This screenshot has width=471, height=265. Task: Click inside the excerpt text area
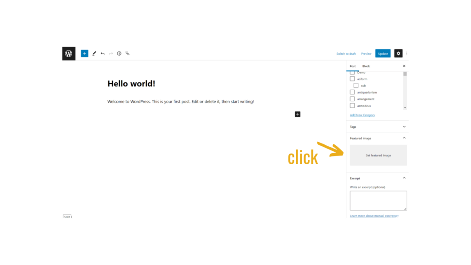379,201
